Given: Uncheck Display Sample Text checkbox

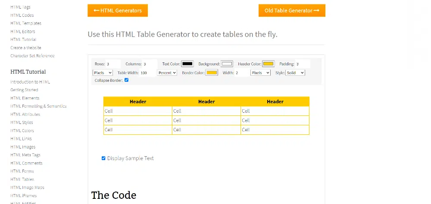Looking at the screenshot, I should click(x=103, y=158).
